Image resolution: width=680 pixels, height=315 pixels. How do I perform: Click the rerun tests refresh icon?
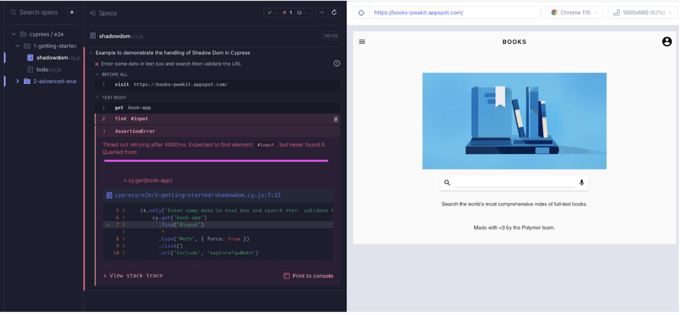(x=334, y=12)
